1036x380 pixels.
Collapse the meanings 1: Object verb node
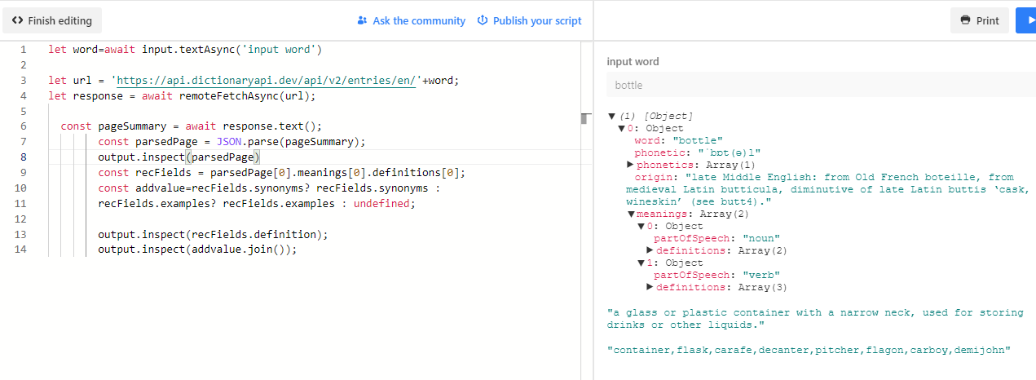[641, 263]
